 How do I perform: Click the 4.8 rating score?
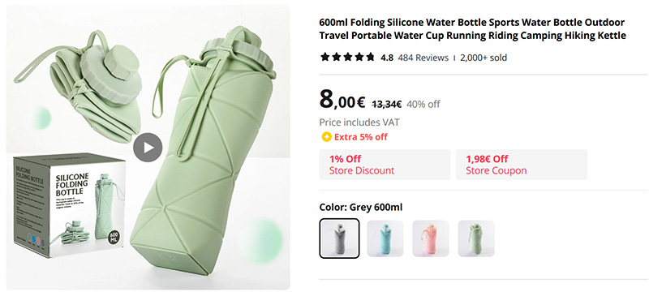387,58
